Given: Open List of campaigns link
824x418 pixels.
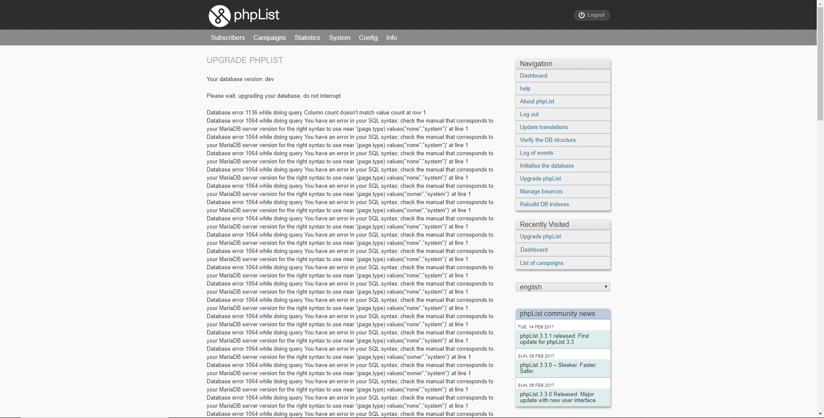Looking at the screenshot, I should (542, 263).
